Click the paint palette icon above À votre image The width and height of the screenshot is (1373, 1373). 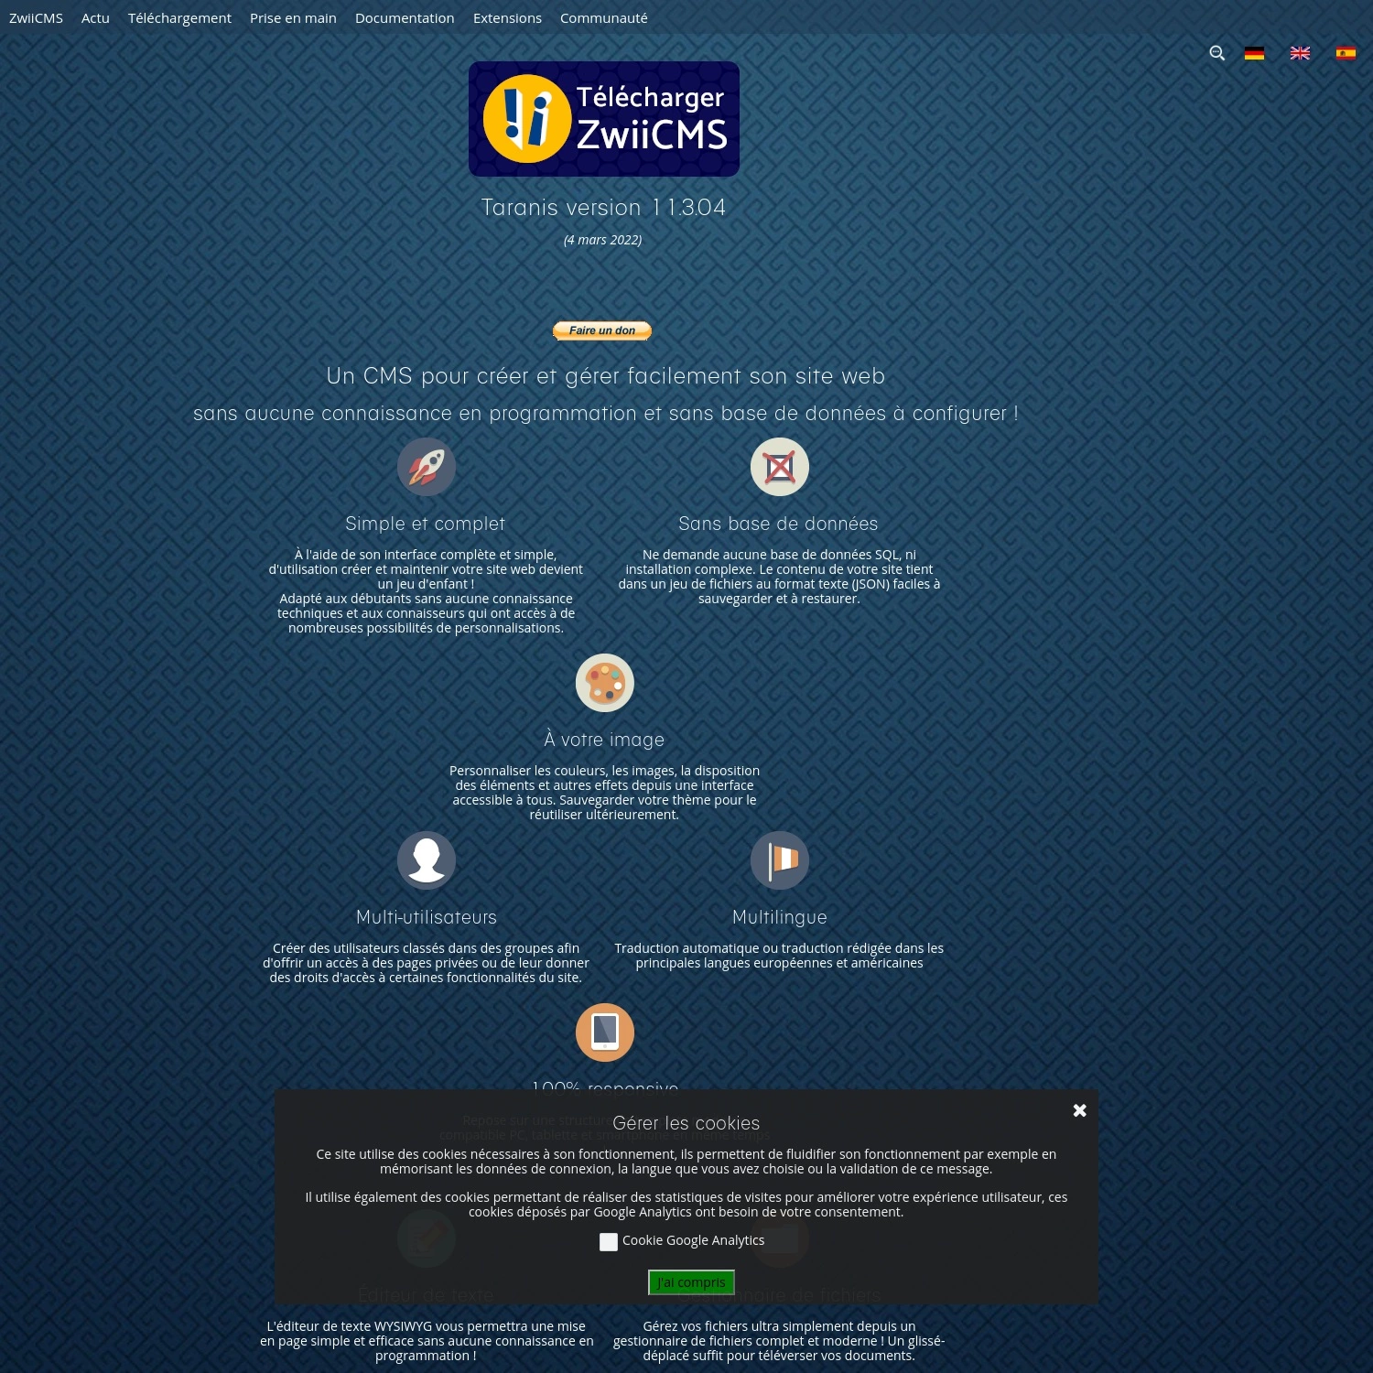coord(605,683)
